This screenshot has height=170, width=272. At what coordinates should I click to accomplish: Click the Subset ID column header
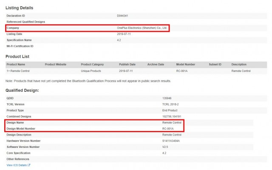point(215,64)
